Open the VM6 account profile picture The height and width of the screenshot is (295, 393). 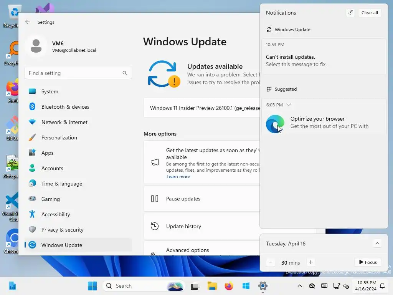tap(36, 46)
